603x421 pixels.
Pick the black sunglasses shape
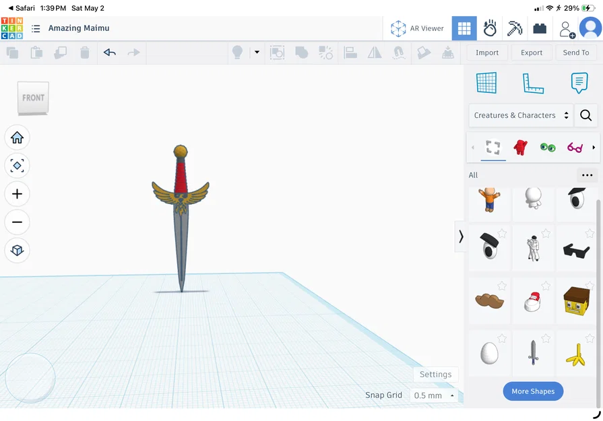[576, 251]
